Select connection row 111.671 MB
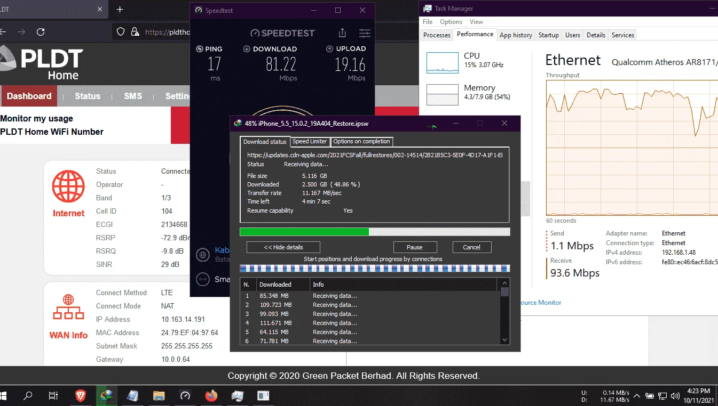Viewport: 718px width, 406px height. point(370,323)
